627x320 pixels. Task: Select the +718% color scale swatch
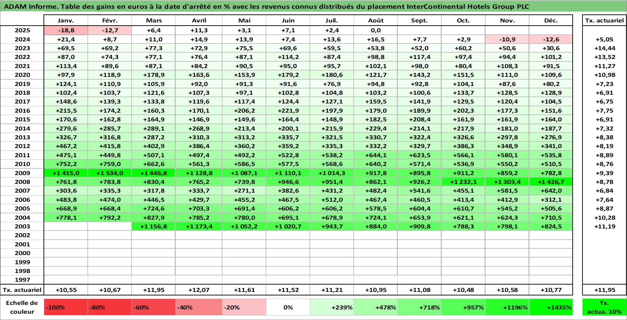[x=419, y=307]
